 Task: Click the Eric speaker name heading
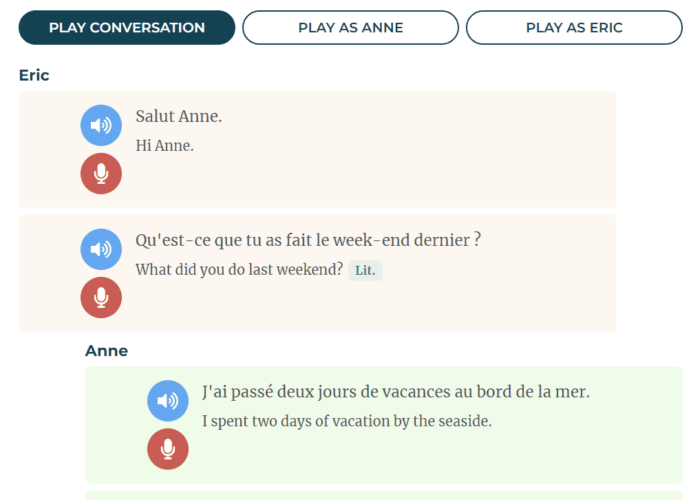coord(34,75)
